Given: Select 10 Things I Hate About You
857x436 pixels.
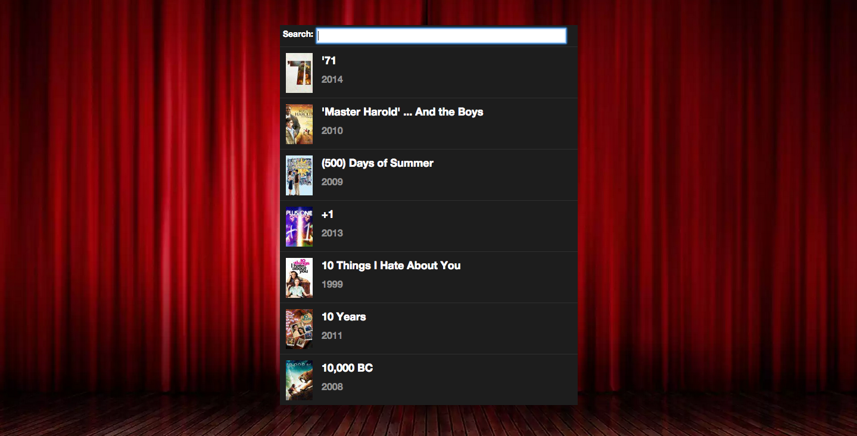Looking at the screenshot, I should 391,265.
